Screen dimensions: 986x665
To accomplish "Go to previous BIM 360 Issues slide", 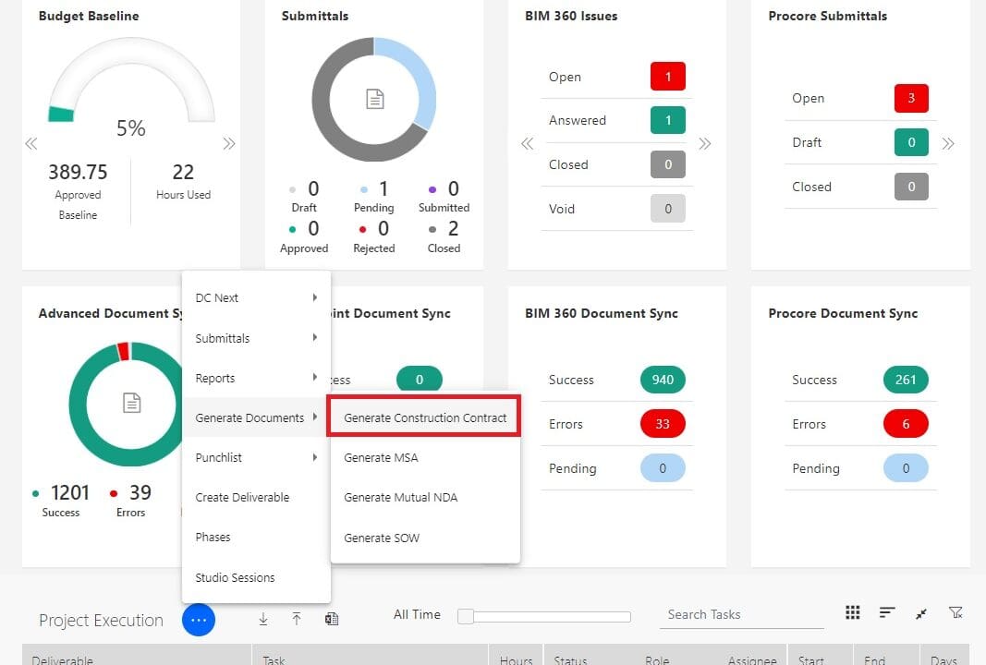I will (x=527, y=144).
